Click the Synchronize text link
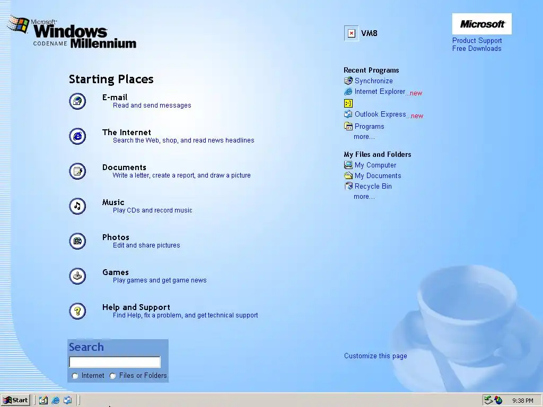Viewport: 543px width, 407px height. point(374,81)
